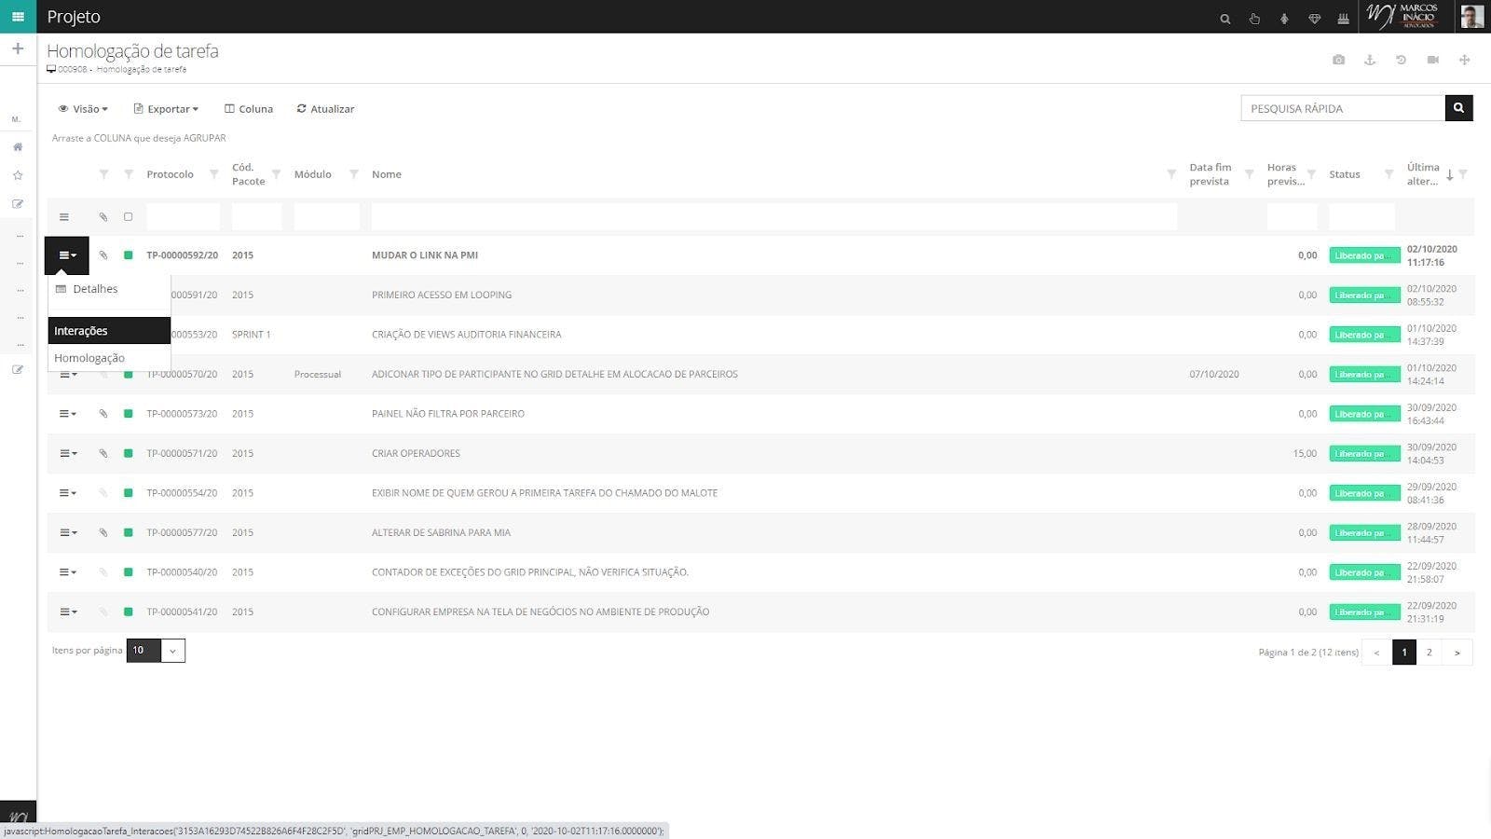The height and width of the screenshot is (839, 1491).
Task: Click the birthday cake icon in the top bar
Action: (1343, 19)
